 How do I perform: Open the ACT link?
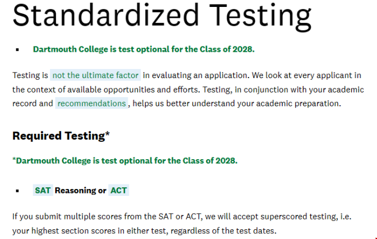119,190
